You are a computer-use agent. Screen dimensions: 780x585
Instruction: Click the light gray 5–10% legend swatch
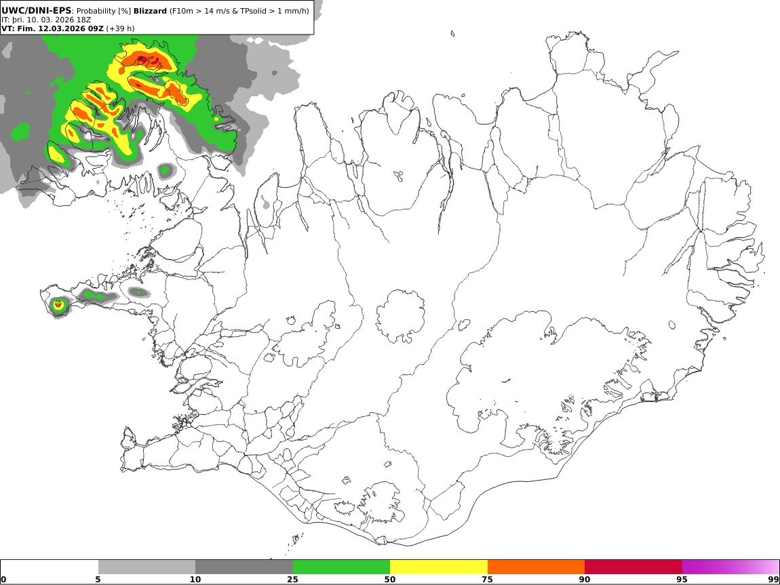tap(147, 567)
